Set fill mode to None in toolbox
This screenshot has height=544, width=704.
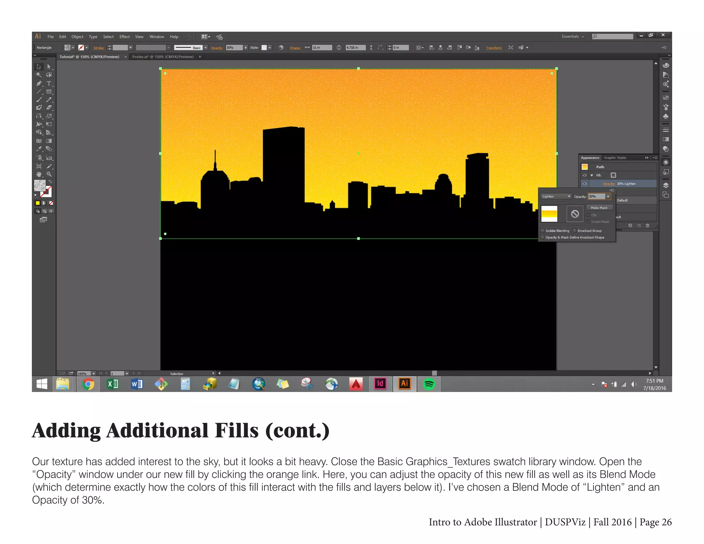point(51,203)
